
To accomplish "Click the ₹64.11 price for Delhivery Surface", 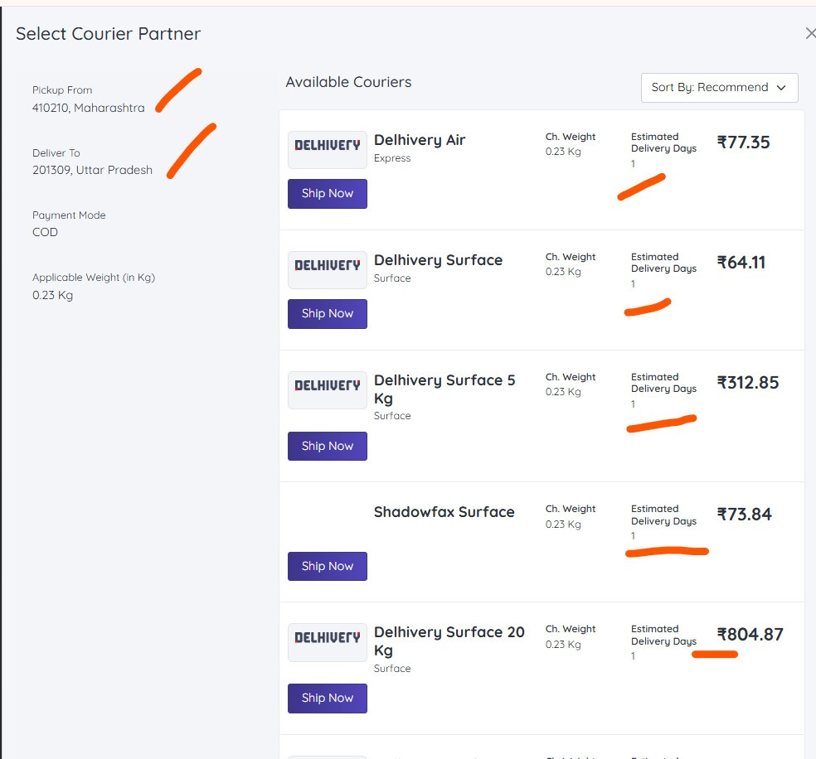I will [x=741, y=263].
